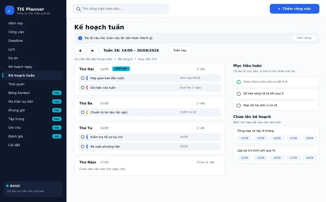This screenshot has width=326, height=202.
Task: Click the HÔM NAY badge on Thứ Hai
Action: 121,69
